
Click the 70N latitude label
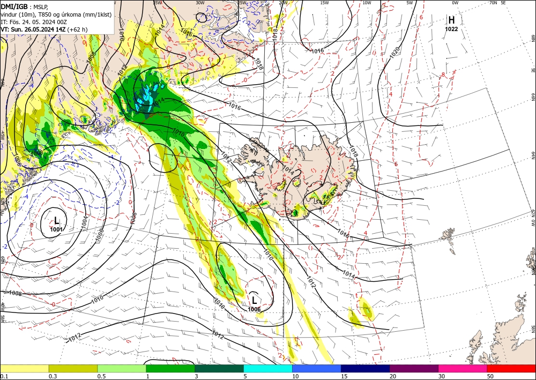(x=493, y=3)
